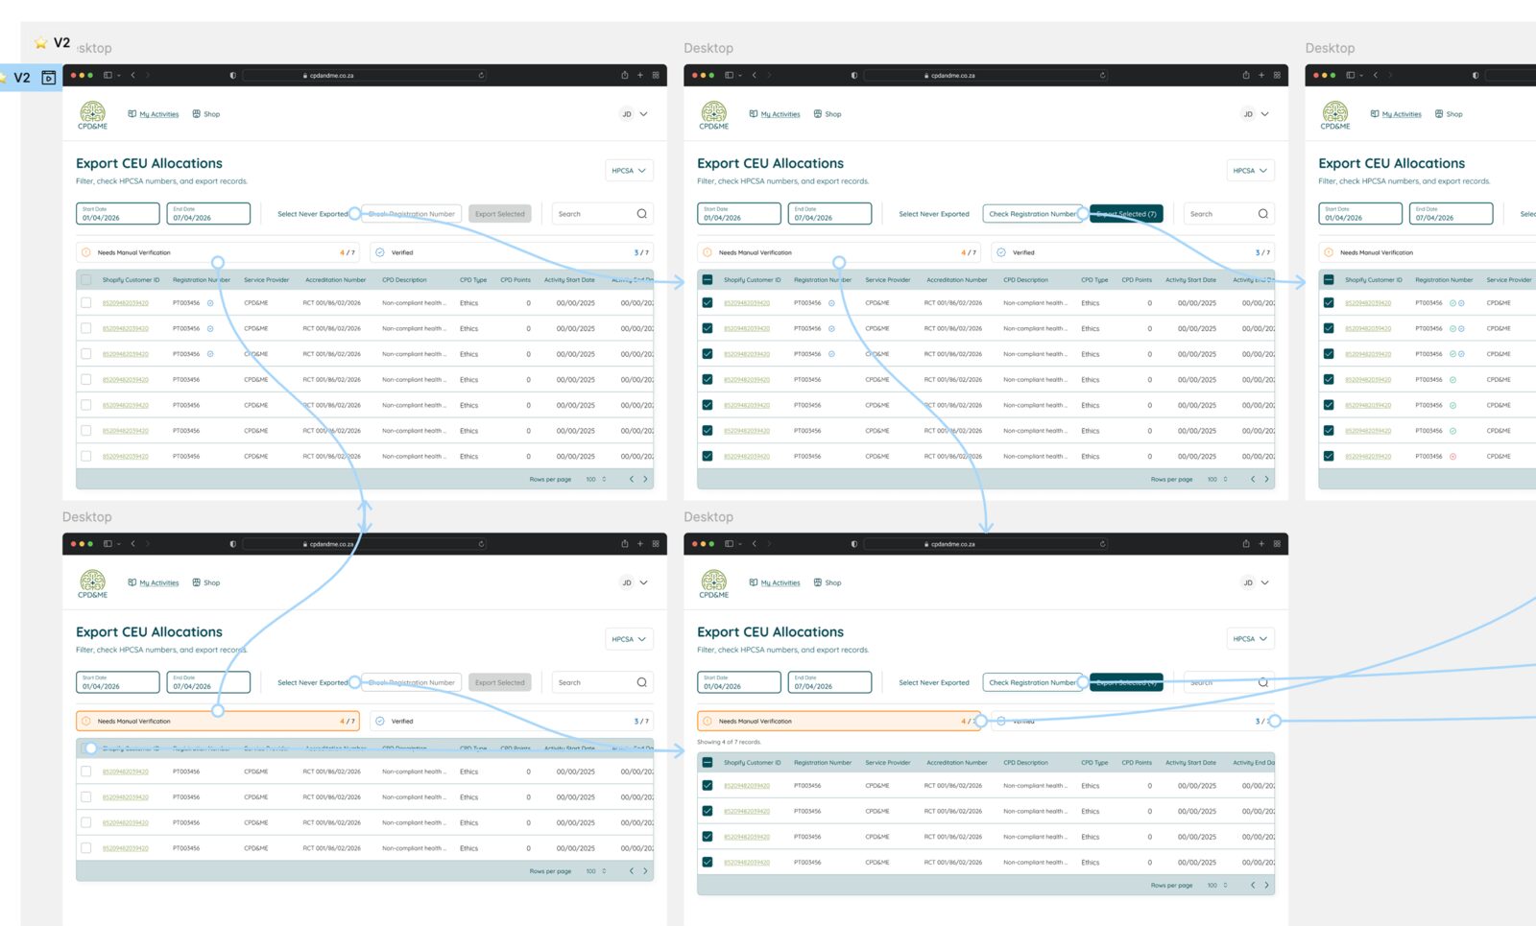Screen dimensions: 1536x926
Task: Click the blue verified check icon in top-middle frame
Action: 1001,252
